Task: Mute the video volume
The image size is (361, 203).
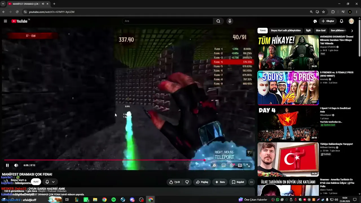Action: 16,165
